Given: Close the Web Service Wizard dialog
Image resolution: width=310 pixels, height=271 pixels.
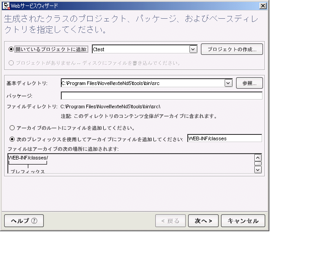Looking at the screenshot, I should tap(263, 6).
